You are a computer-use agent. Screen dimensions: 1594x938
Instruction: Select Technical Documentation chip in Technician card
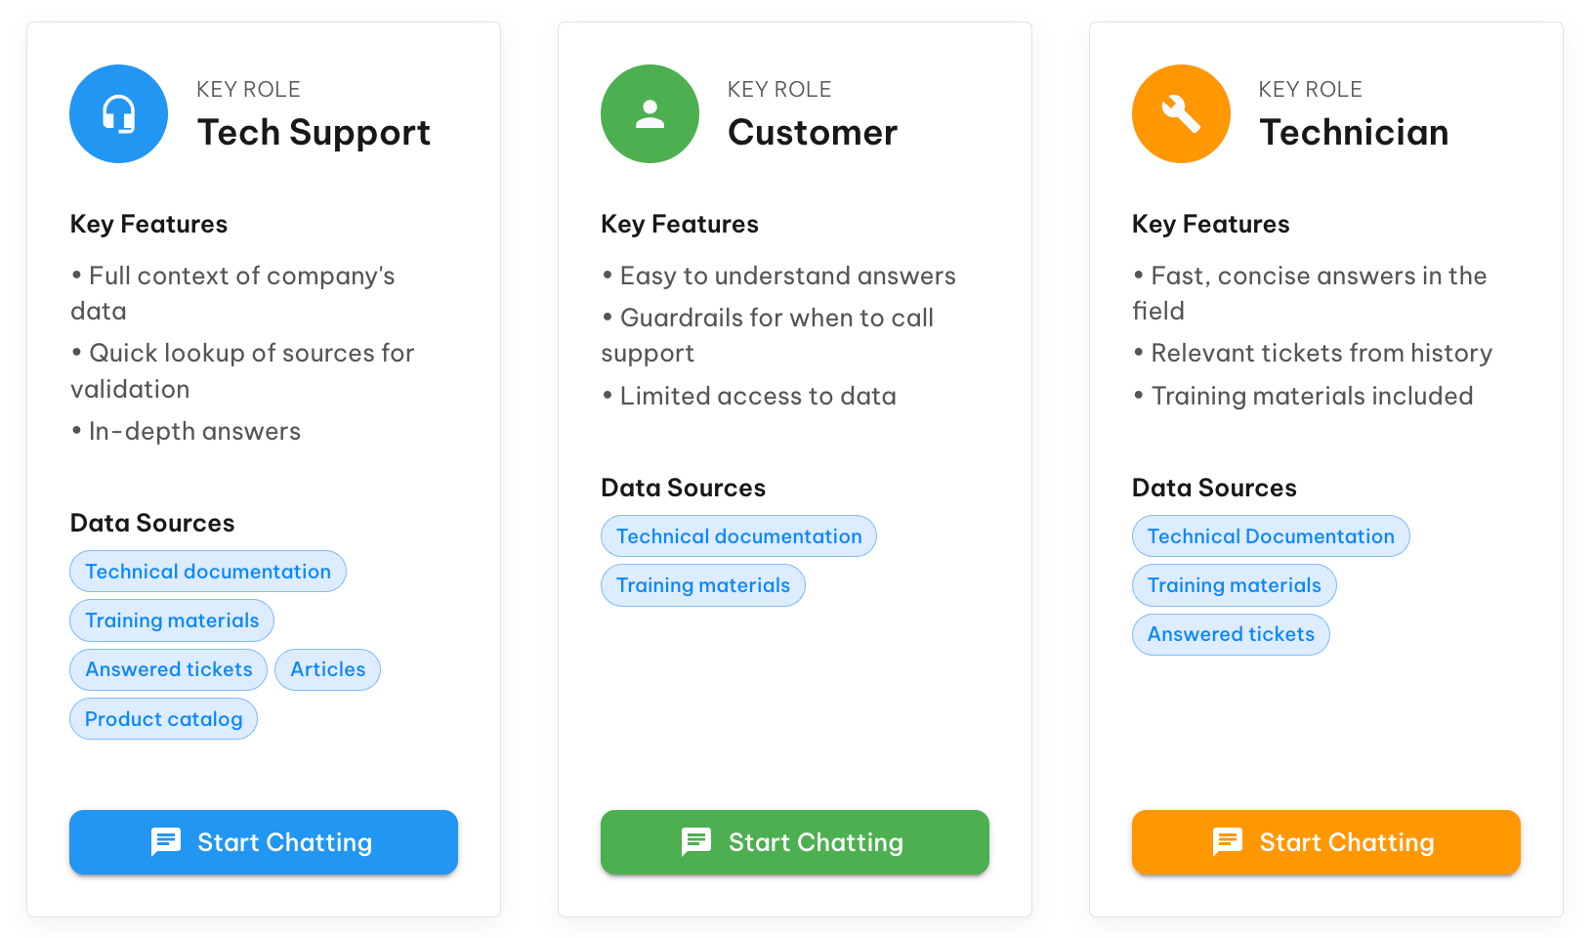tap(1271, 536)
